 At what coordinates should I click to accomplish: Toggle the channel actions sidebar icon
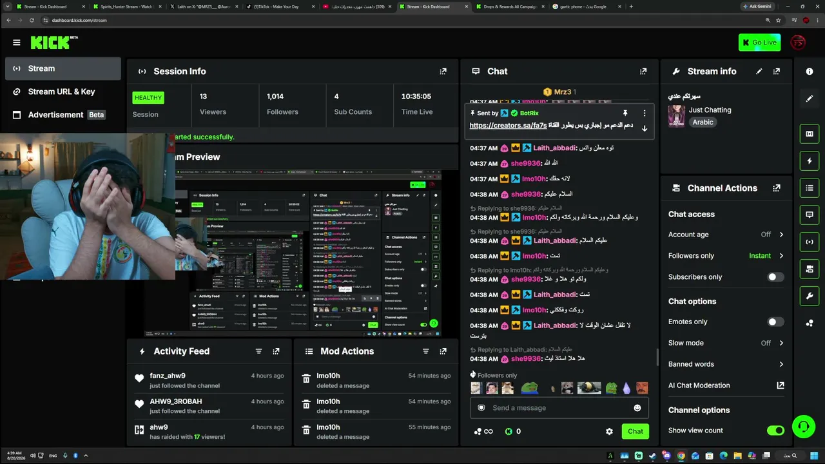[x=810, y=269]
